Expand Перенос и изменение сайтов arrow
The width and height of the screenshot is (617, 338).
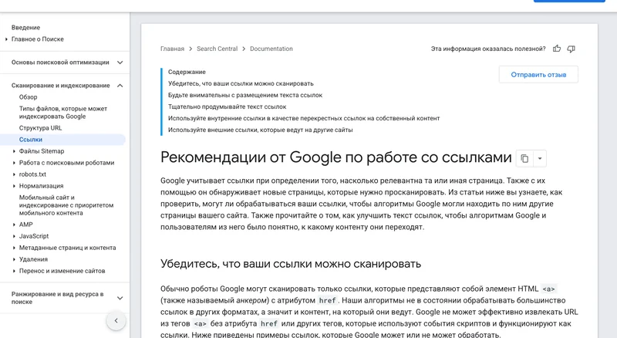click(14, 271)
